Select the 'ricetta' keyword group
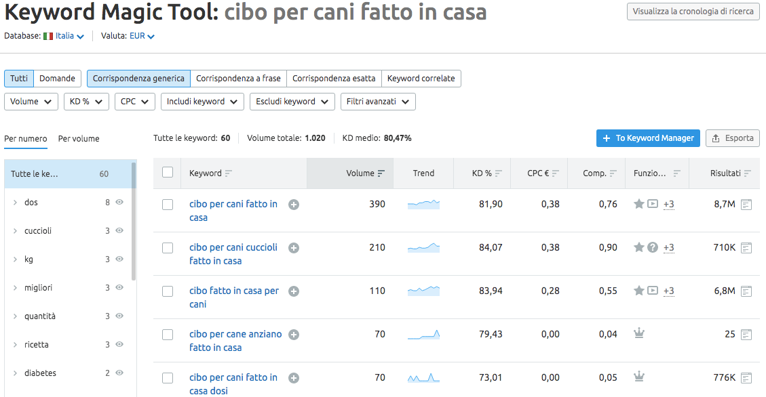The height and width of the screenshot is (397, 766). 37,345
